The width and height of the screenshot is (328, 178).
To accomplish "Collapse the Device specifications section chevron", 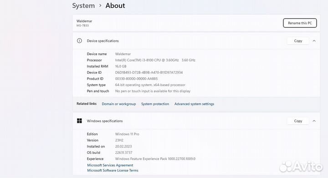I will click(314, 41).
